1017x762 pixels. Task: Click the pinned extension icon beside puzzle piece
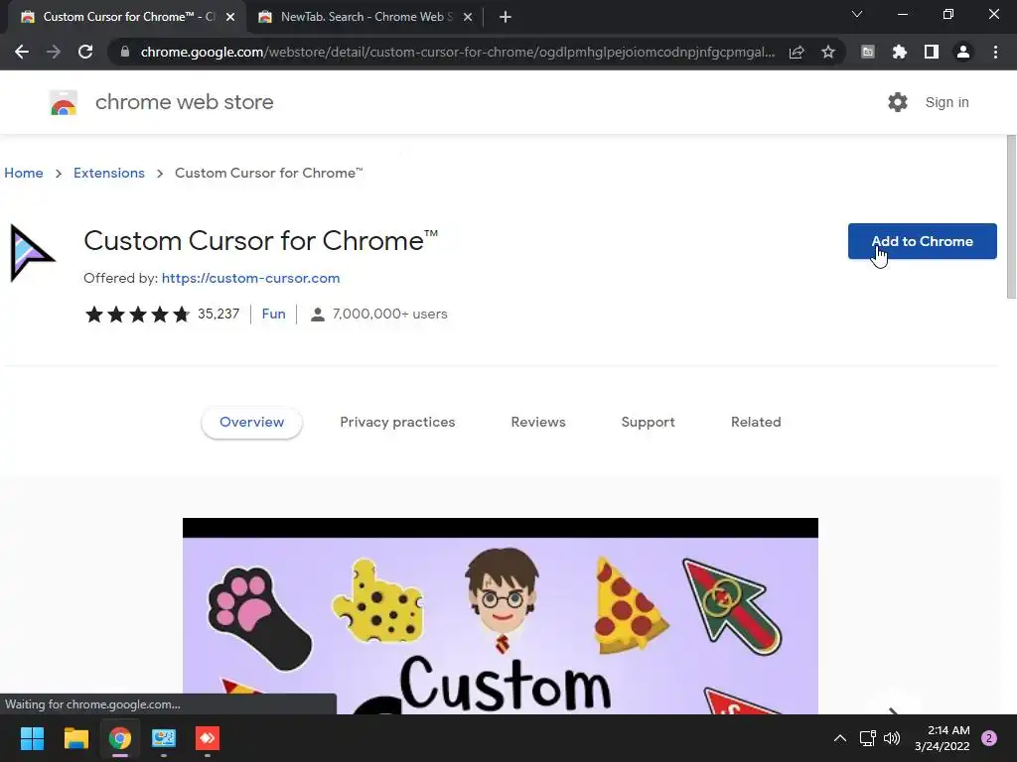pyautogui.click(x=867, y=52)
